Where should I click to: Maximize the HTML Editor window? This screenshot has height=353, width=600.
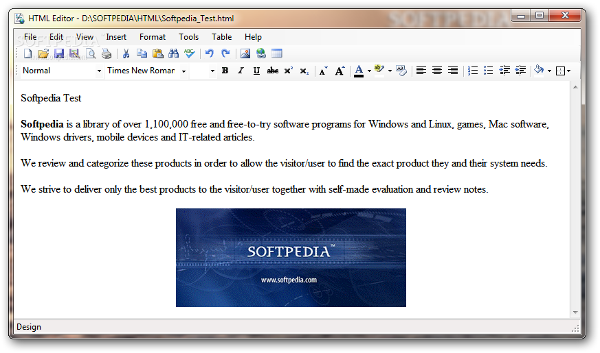click(x=540, y=16)
